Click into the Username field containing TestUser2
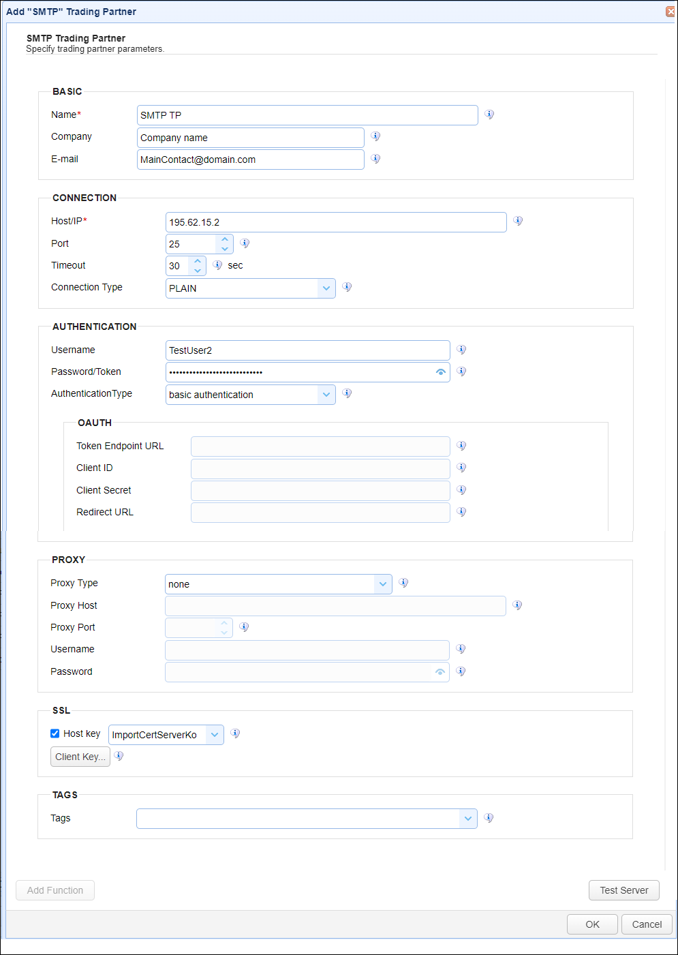 pyautogui.click(x=308, y=350)
